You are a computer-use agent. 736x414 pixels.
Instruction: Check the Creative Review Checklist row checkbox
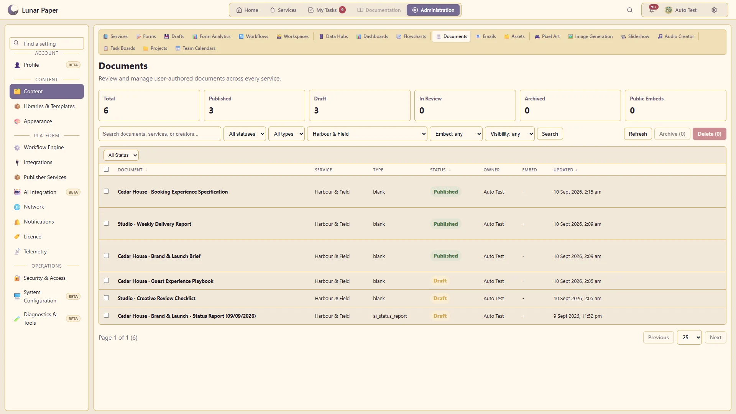pos(107,298)
